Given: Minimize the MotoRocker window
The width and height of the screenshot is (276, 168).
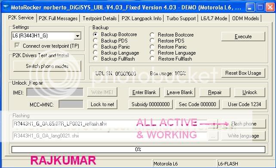Looking at the screenshot, I should (x=250, y=7).
